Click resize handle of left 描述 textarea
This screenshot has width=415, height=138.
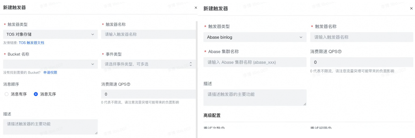96,133
